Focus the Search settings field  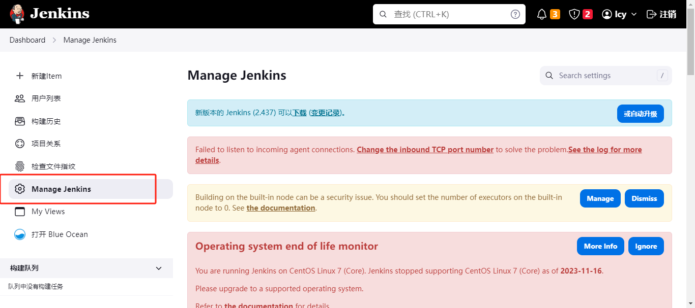pos(606,76)
